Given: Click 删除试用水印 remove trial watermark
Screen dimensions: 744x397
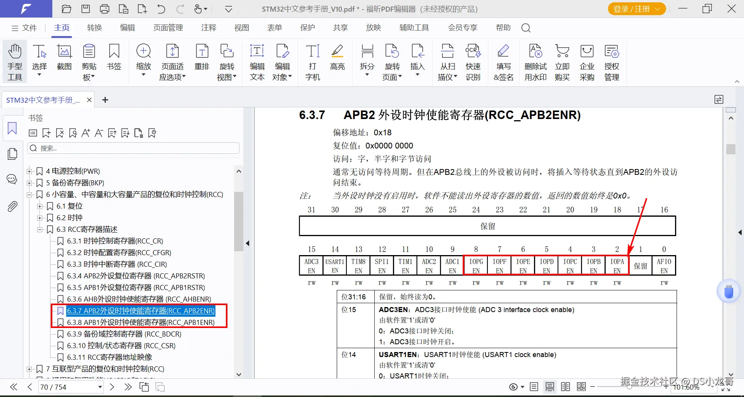Looking at the screenshot, I should pos(536,62).
